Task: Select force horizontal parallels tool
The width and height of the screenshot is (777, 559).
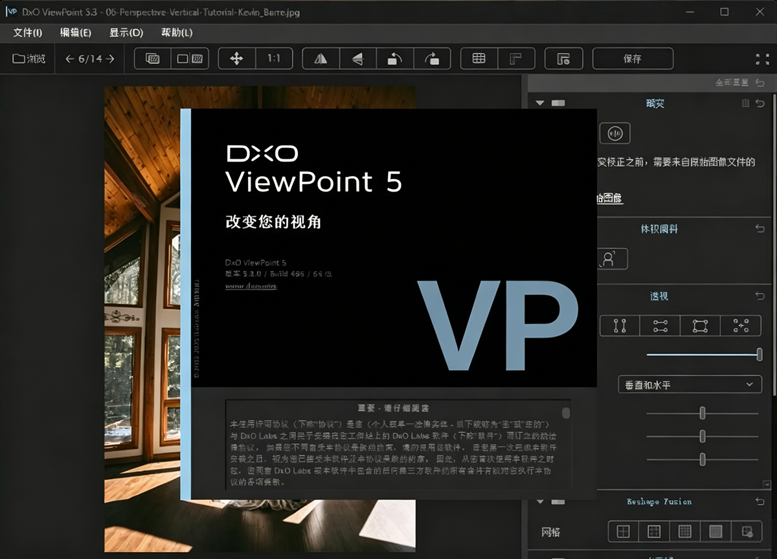Action: [660, 325]
